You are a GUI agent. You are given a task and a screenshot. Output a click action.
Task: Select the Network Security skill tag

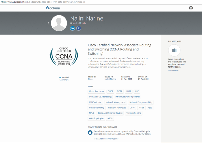pos(97,108)
